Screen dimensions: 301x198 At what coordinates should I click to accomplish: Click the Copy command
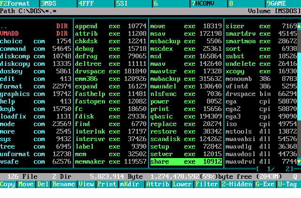pos(8,184)
